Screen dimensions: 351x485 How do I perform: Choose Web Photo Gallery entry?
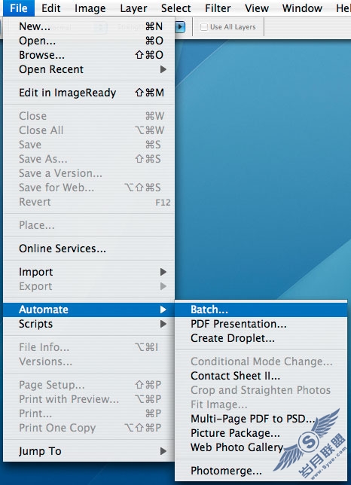[x=261, y=447]
